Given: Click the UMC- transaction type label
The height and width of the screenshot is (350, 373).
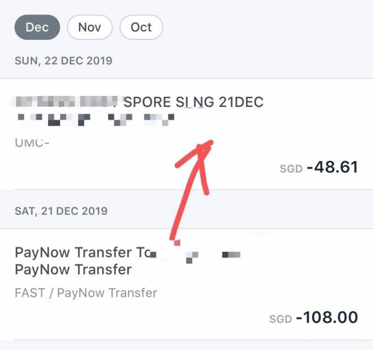Looking at the screenshot, I should click(33, 142).
